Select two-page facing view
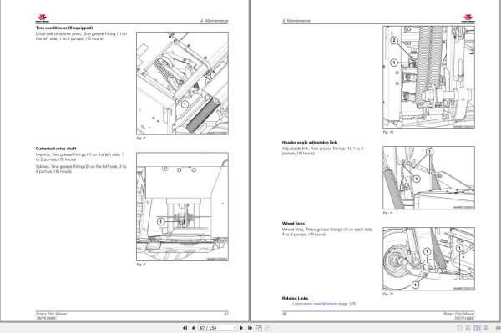 (477, 328)
